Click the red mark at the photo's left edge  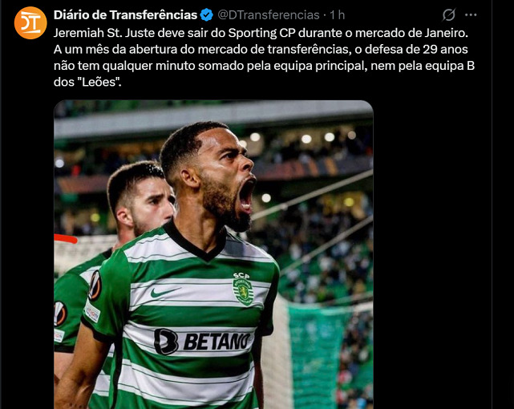tap(66, 239)
